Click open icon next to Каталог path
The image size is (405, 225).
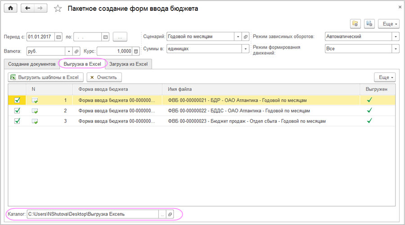[x=170, y=215]
